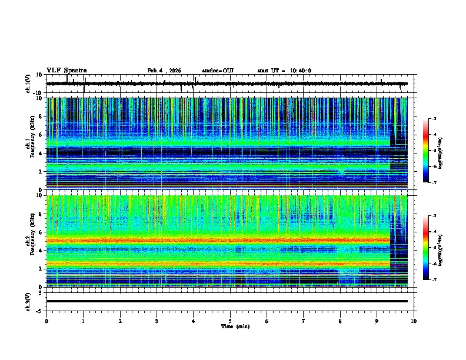The height and width of the screenshot is (360, 466).
Task: Click the ch.2 Frequency (kHz) axis label
Action: [x=31, y=234]
